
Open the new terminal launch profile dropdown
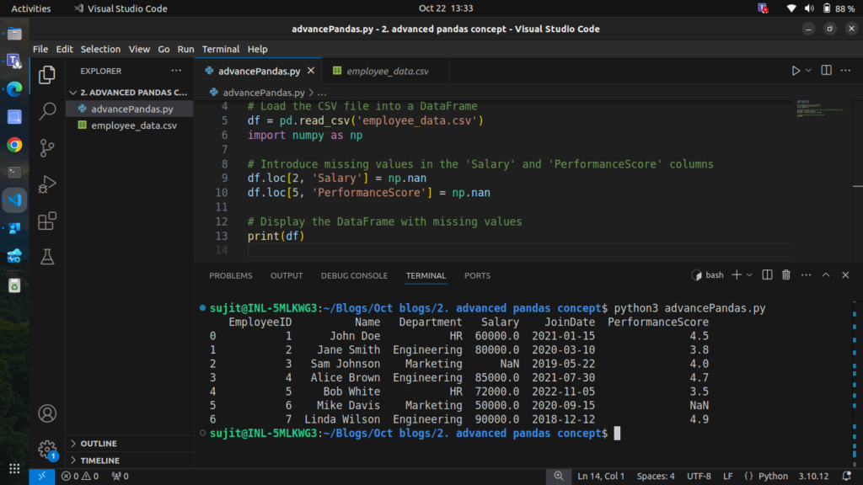(749, 275)
